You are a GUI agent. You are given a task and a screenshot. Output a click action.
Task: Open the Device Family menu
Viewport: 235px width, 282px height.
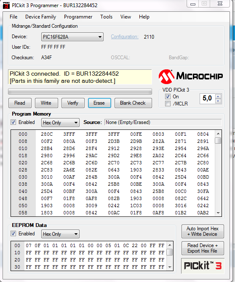coord(41,17)
